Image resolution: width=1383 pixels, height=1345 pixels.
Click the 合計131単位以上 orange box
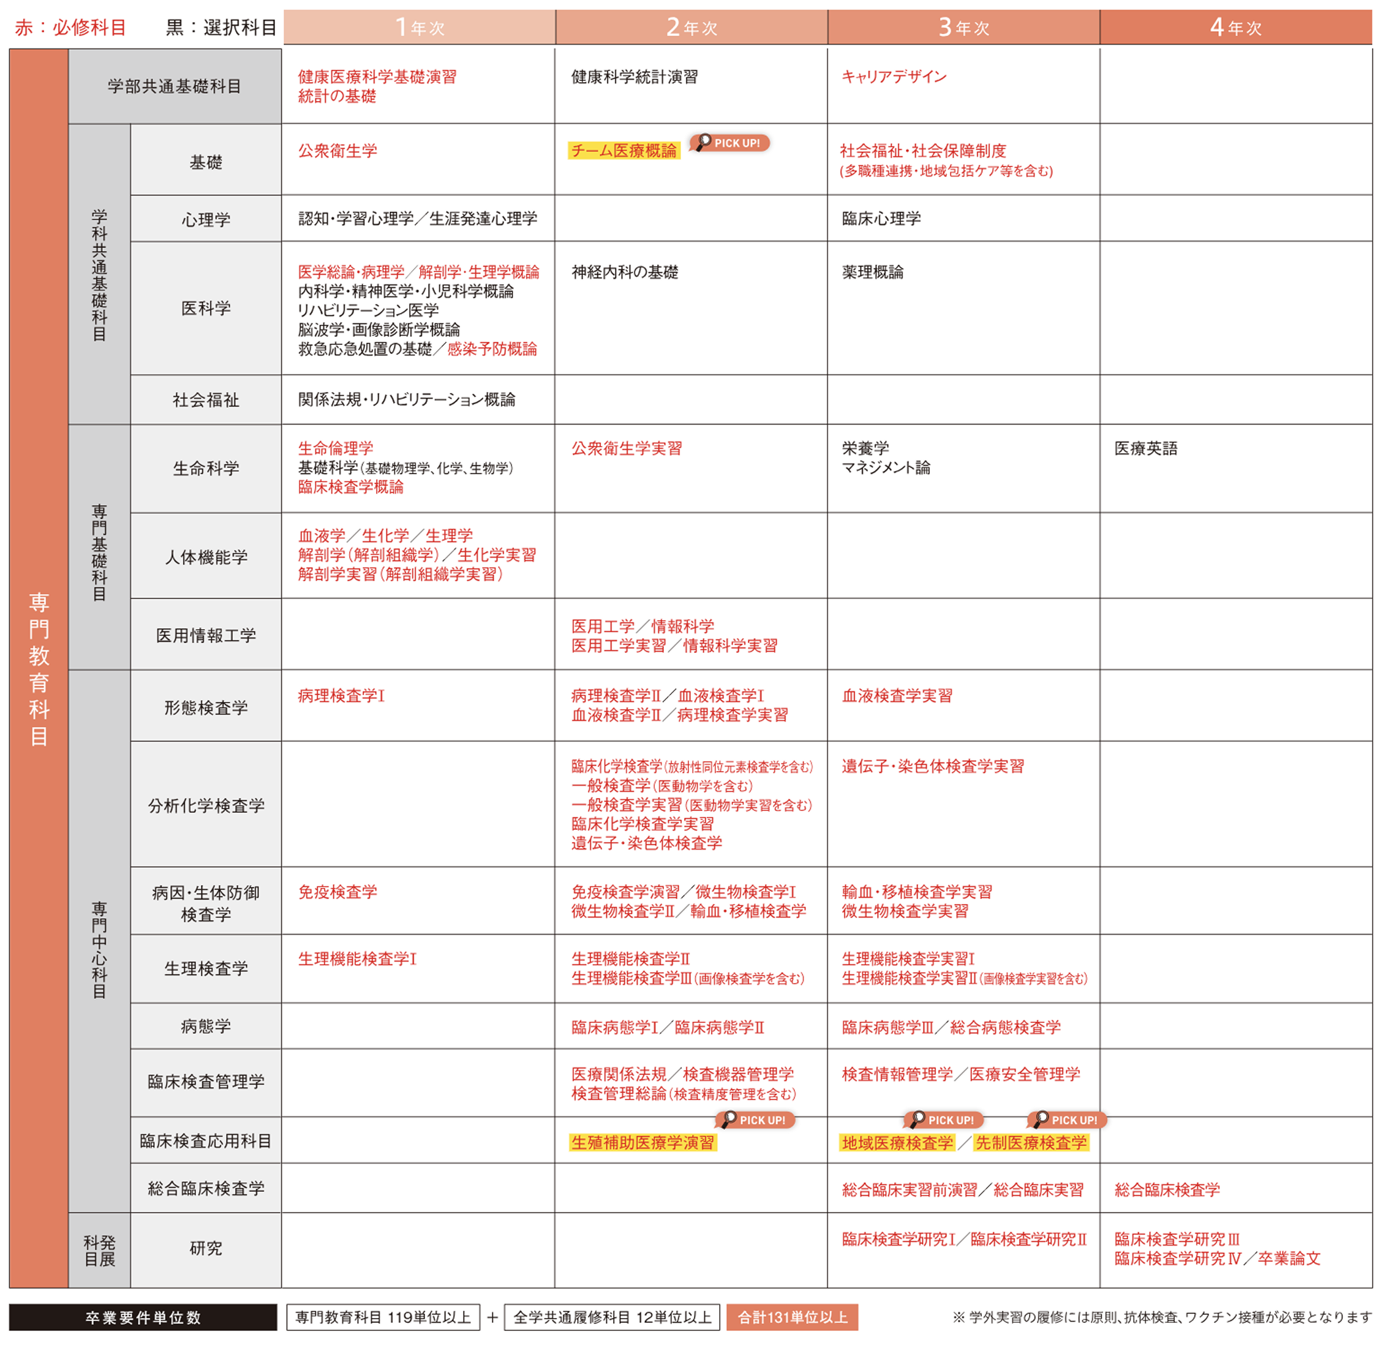click(792, 1317)
